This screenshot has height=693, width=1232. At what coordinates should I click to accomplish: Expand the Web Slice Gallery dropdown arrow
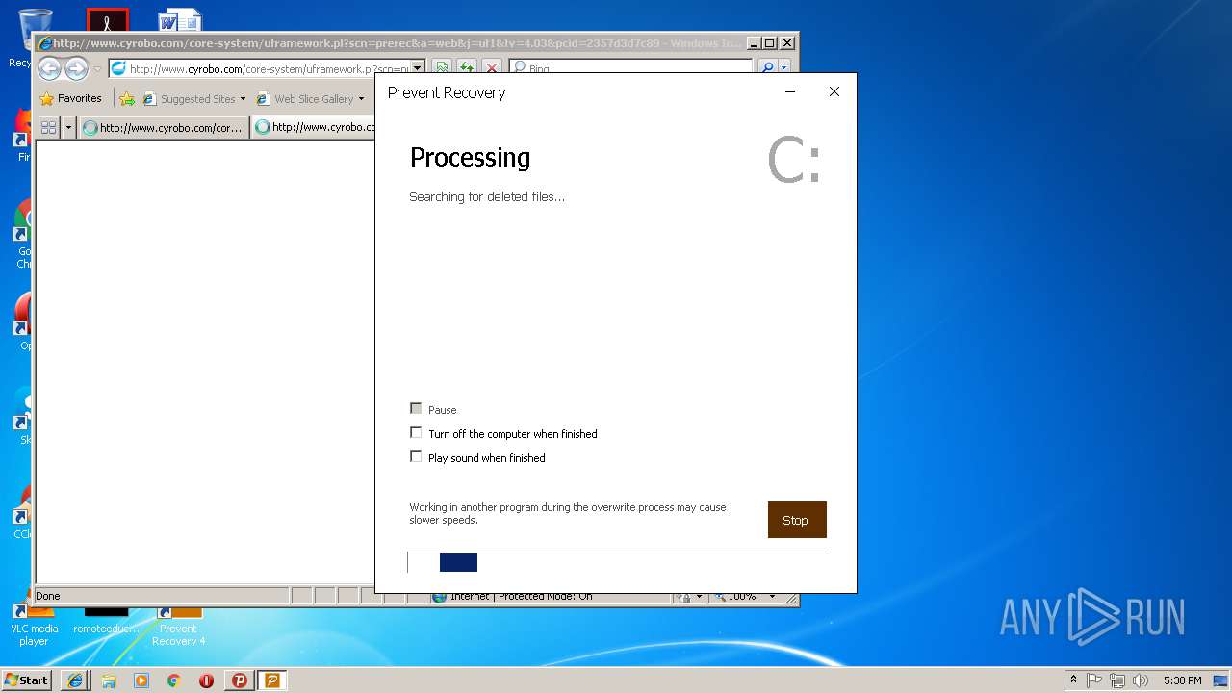(361, 98)
